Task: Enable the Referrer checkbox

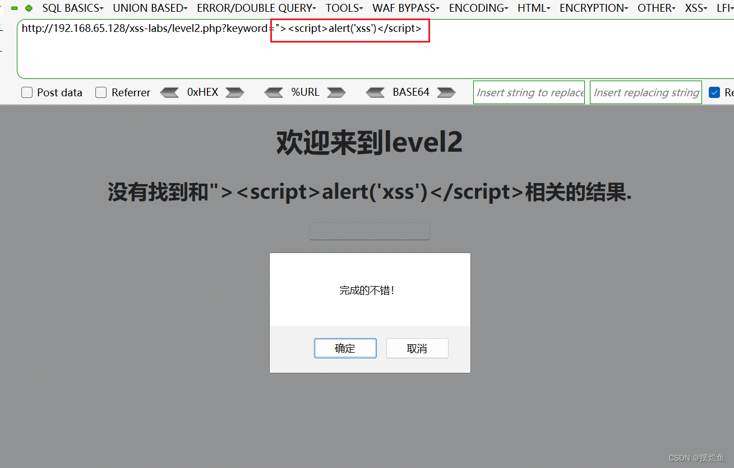Action: click(x=101, y=93)
